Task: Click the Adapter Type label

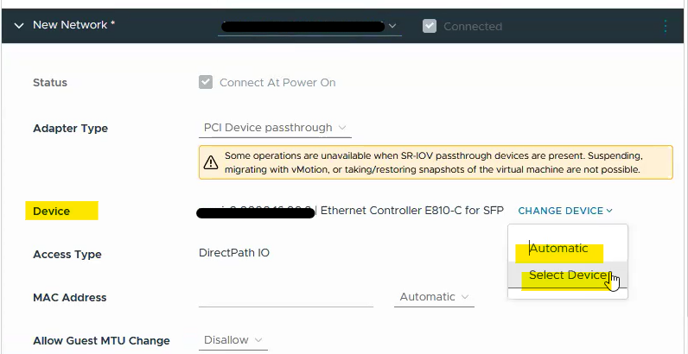Action: pos(70,128)
